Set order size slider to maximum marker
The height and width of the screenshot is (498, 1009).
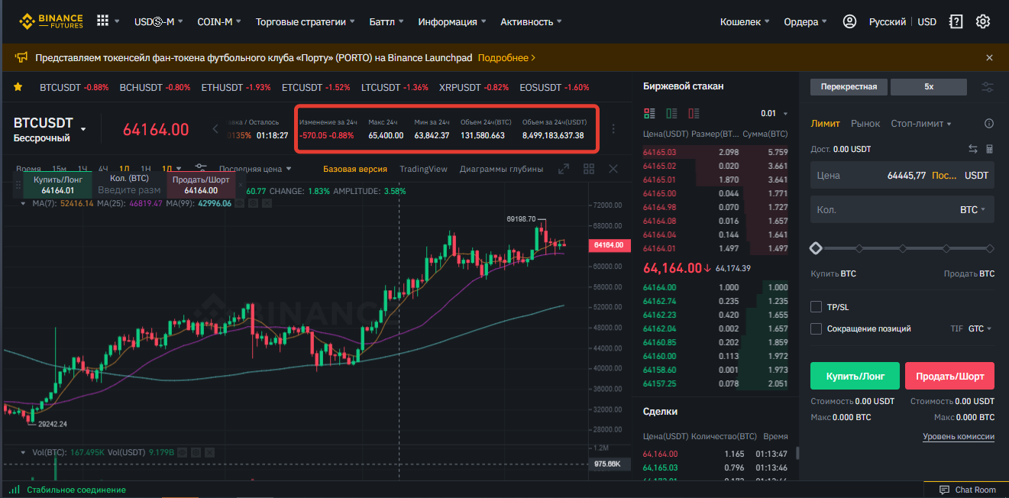tap(990, 248)
